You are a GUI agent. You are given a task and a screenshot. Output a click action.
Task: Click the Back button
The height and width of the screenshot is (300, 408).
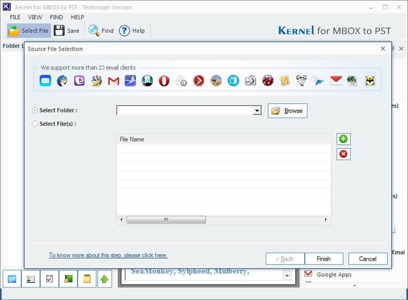285,259
